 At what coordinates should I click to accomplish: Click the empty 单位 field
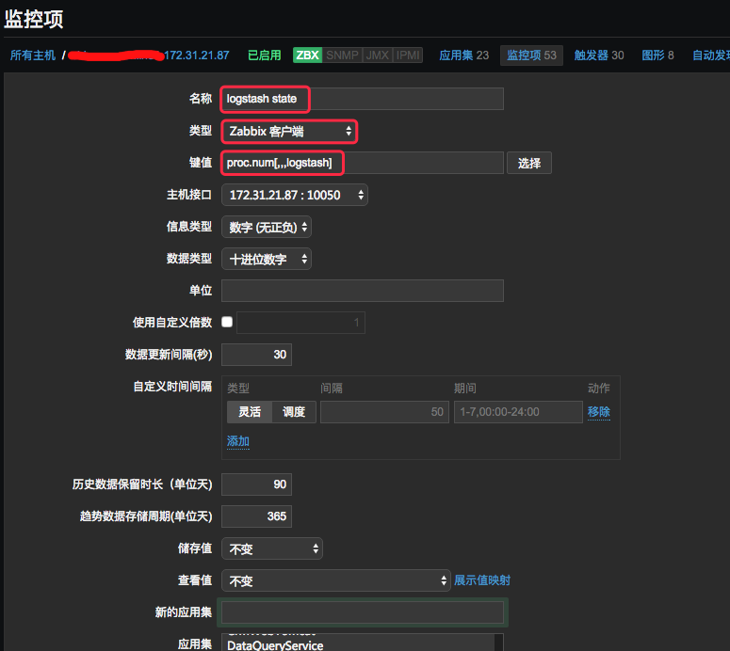(363, 291)
